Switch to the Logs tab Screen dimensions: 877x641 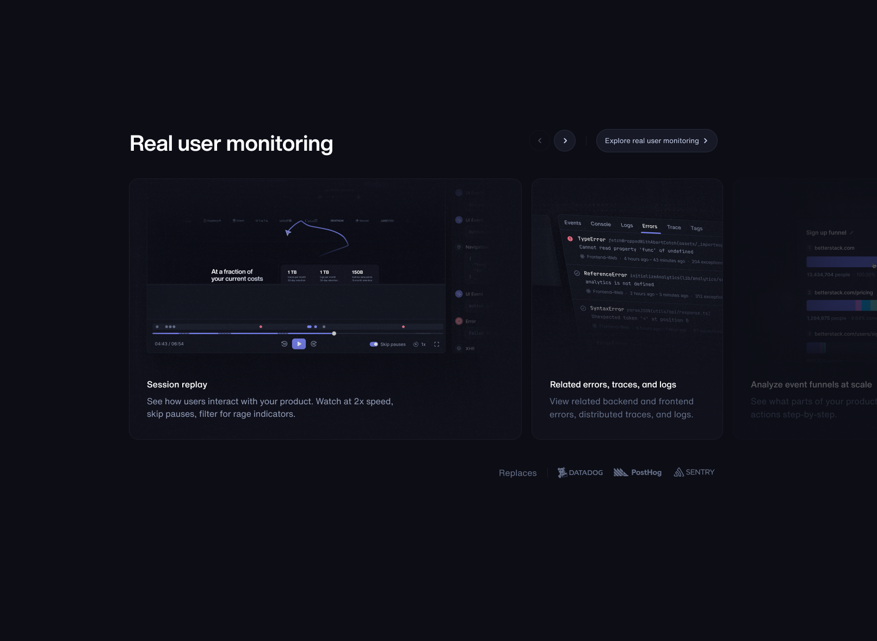[627, 225]
